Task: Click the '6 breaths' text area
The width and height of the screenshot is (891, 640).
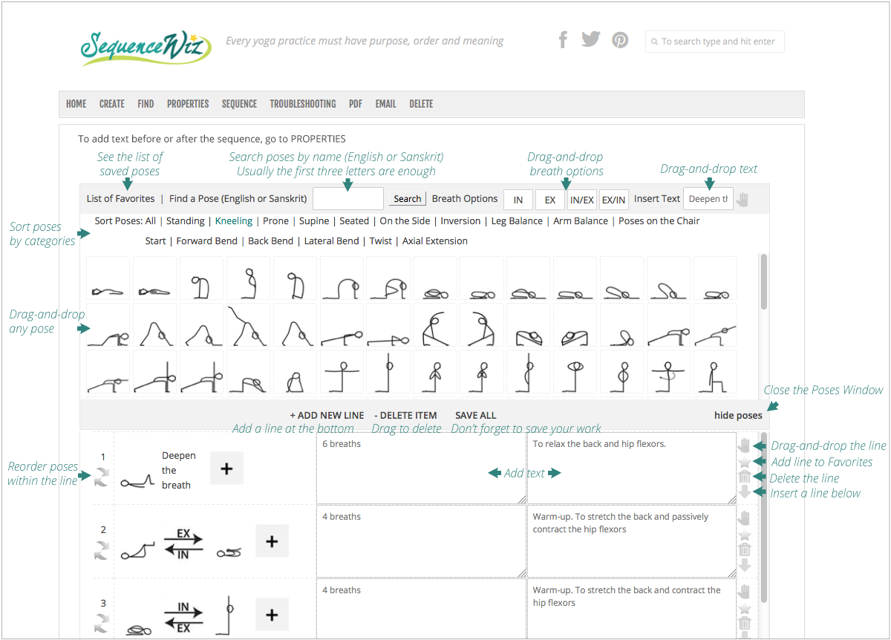Action: [422, 468]
